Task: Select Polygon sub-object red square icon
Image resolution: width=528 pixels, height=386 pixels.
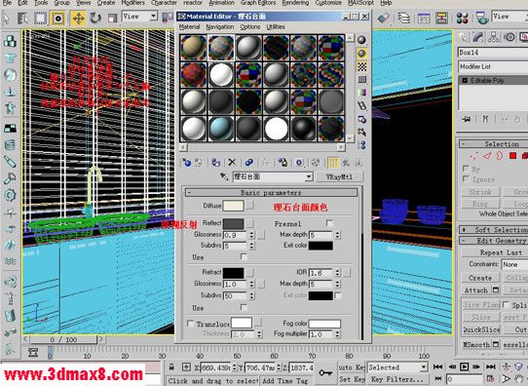Action: click(512, 156)
